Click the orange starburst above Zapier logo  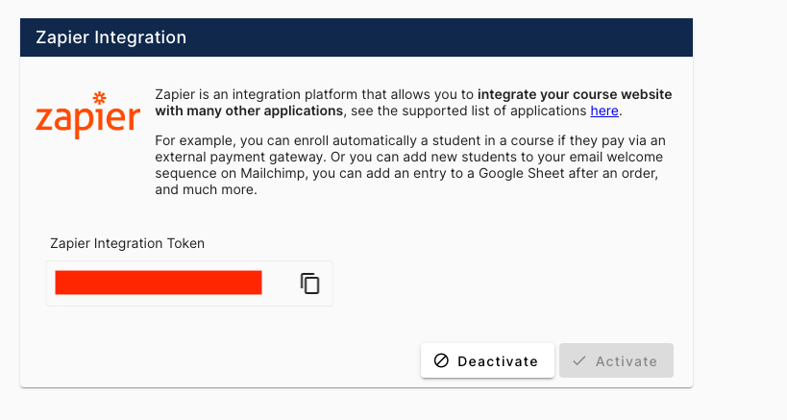(x=100, y=97)
